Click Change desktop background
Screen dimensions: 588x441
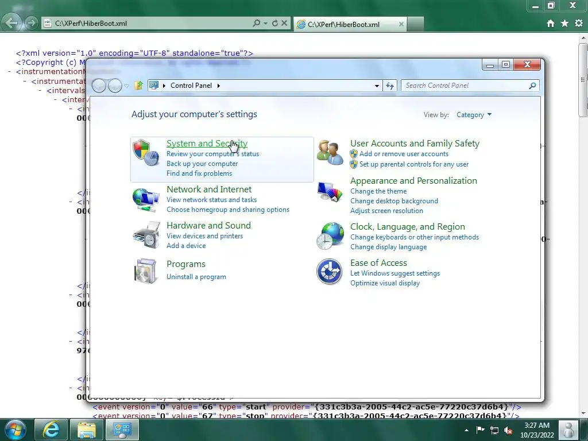click(x=394, y=201)
